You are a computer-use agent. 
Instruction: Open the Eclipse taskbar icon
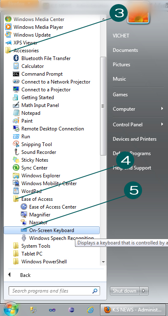pos(71,310)
